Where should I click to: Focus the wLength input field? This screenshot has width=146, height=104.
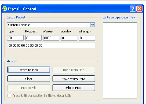point(87,38)
